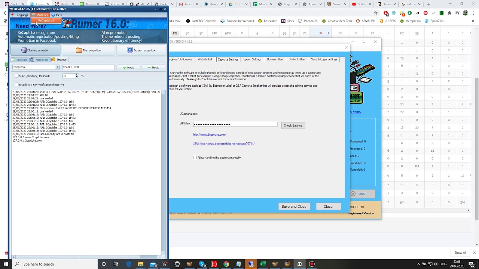Open the SEMRUSH bookmark

pyautogui.click(x=366, y=21)
